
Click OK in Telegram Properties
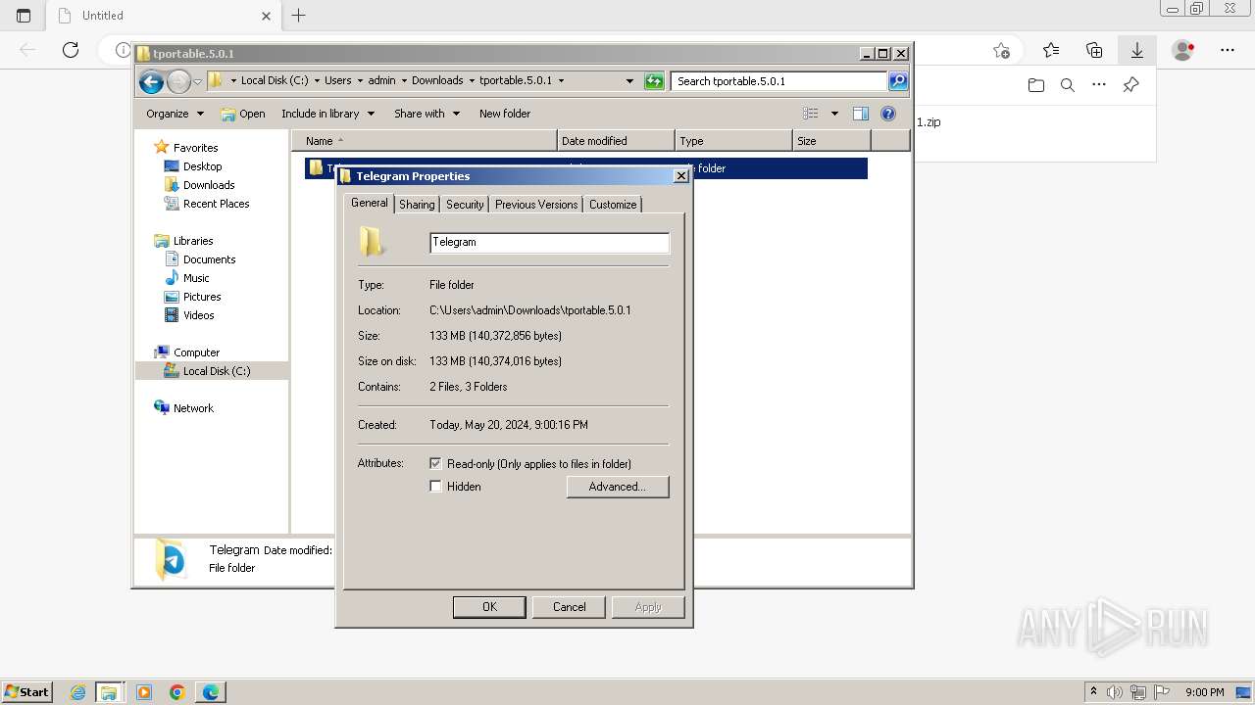tap(489, 607)
